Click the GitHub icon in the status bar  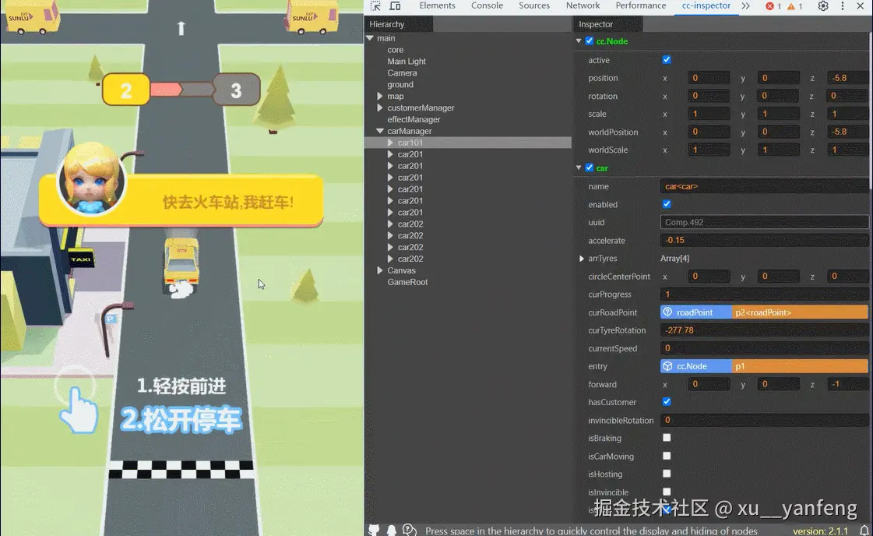tap(374, 530)
